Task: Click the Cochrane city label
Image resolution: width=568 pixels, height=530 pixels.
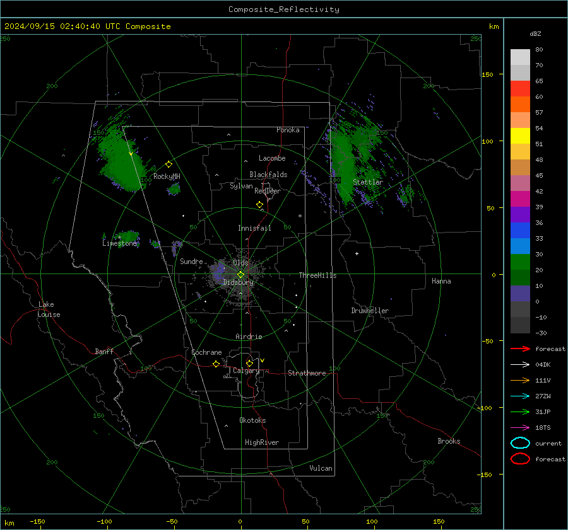Action: pyautogui.click(x=206, y=352)
